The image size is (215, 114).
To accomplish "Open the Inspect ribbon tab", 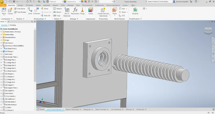I will coord(55,5).
